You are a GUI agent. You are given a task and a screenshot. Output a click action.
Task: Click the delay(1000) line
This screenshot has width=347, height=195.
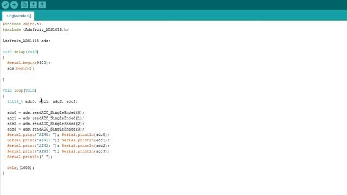(21, 168)
